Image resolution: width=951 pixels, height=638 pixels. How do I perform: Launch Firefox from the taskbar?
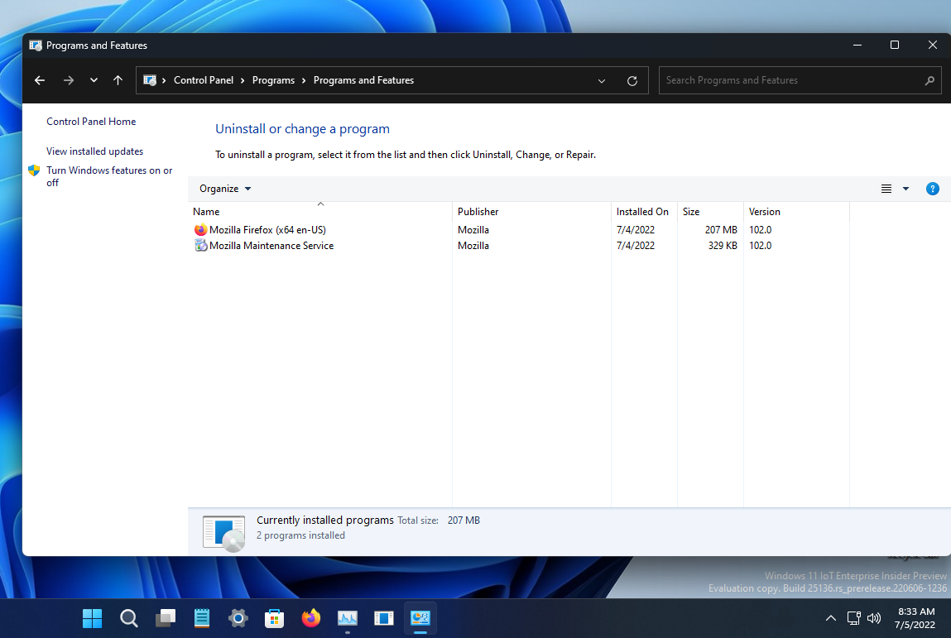coord(310,618)
